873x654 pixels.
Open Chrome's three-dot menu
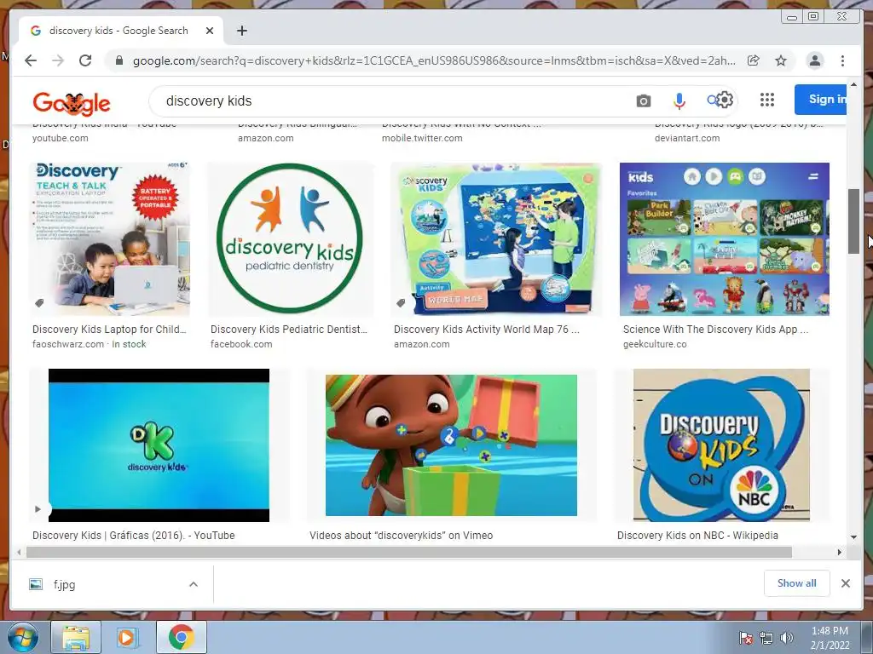coord(842,60)
